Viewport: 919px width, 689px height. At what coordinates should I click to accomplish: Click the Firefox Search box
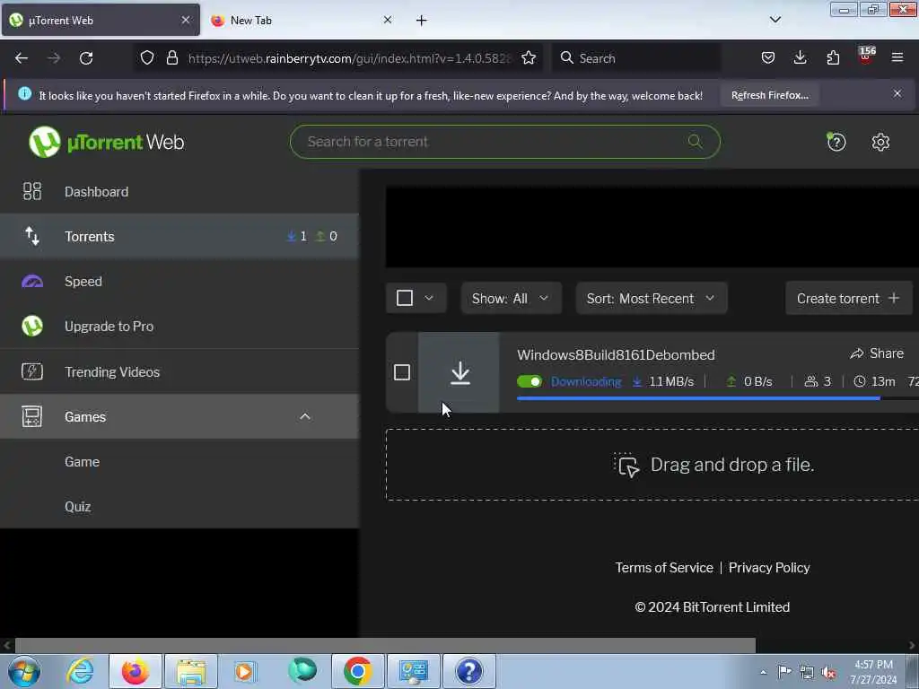[636, 58]
